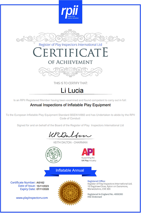The image size is (141, 213).
Task: Click the K R Dalton signature
Action: click(70, 135)
